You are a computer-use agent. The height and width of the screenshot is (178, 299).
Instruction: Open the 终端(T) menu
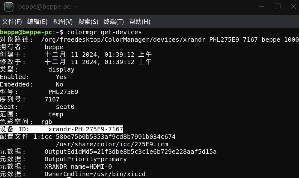point(113,22)
